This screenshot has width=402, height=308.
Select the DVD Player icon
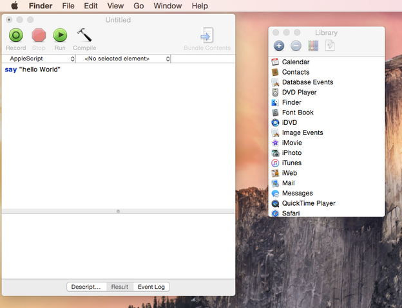275,93
